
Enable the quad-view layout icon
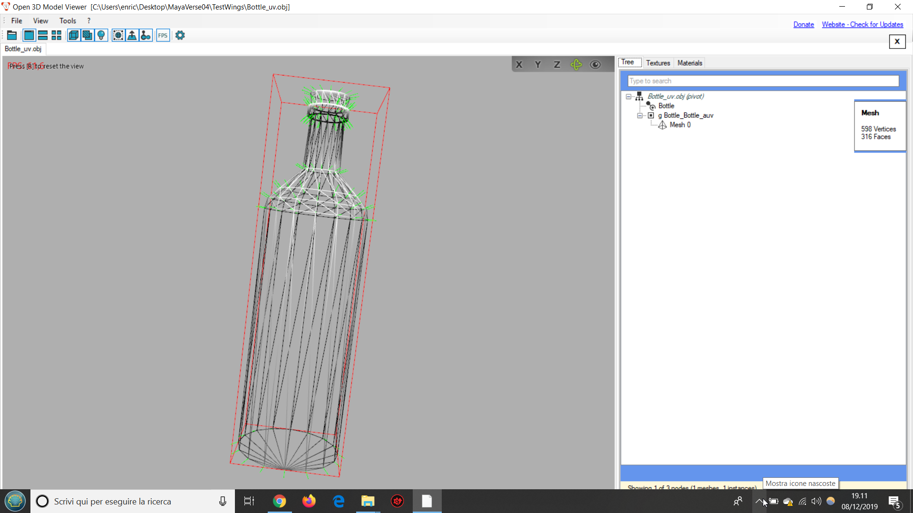click(x=56, y=35)
